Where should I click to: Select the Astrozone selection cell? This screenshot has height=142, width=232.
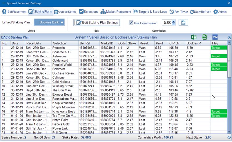coord(65,56)
